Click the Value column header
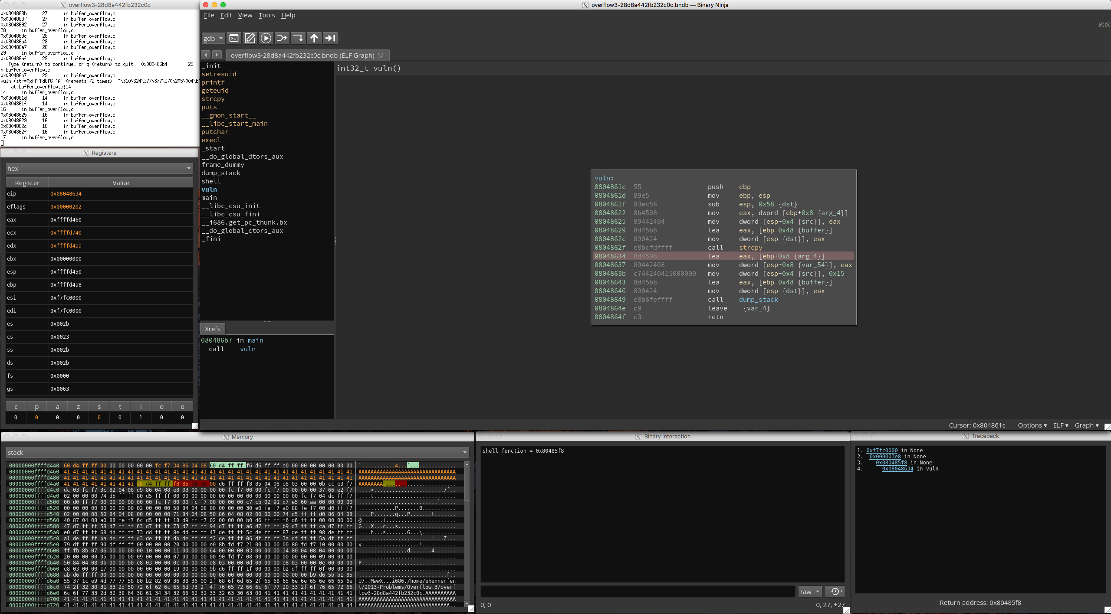The height and width of the screenshot is (614, 1111). pyautogui.click(x=121, y=183)
